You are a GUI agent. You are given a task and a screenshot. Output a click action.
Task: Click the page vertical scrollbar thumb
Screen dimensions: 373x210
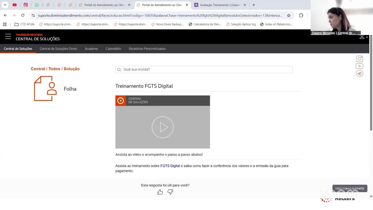371,83
